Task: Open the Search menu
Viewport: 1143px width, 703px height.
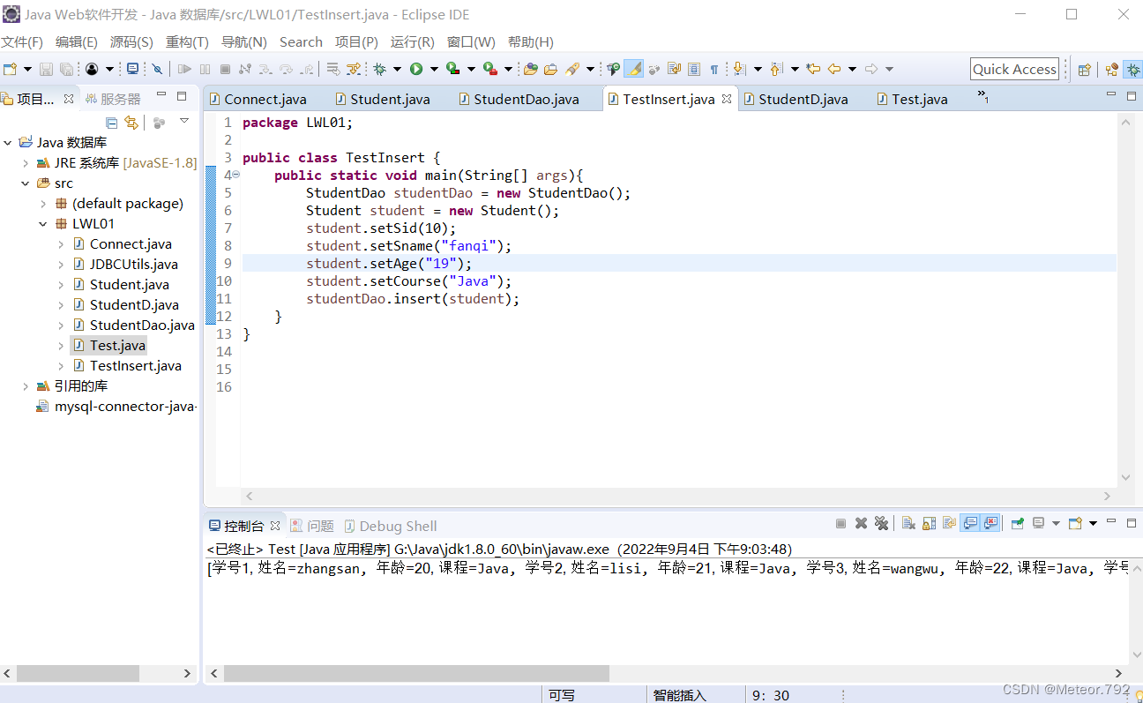Action: (301, 41)
